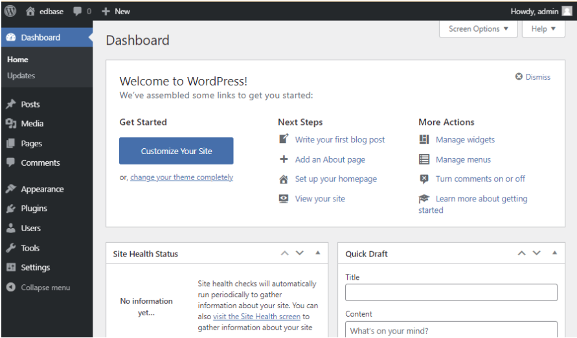Move Site Health Status panel down
This screenshot has height=338, width=577.
point(300,253)
